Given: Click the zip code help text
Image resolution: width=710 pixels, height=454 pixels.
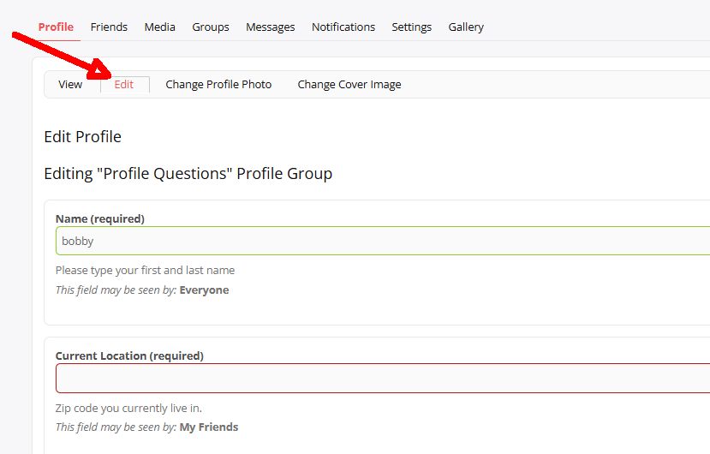Looking at the screenshot, I should click(x=128, y=408).
